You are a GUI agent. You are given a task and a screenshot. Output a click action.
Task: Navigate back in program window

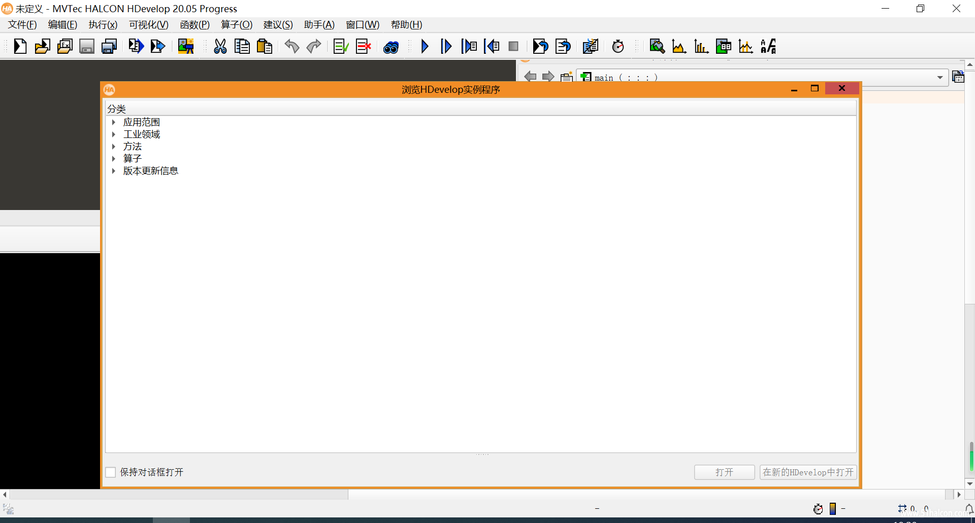click(530, 77)
